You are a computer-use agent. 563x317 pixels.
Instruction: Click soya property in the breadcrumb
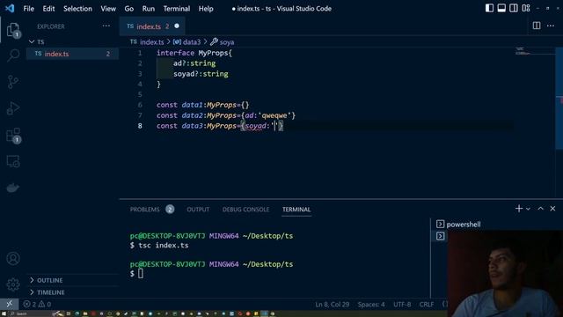click(x=227, y=42)
